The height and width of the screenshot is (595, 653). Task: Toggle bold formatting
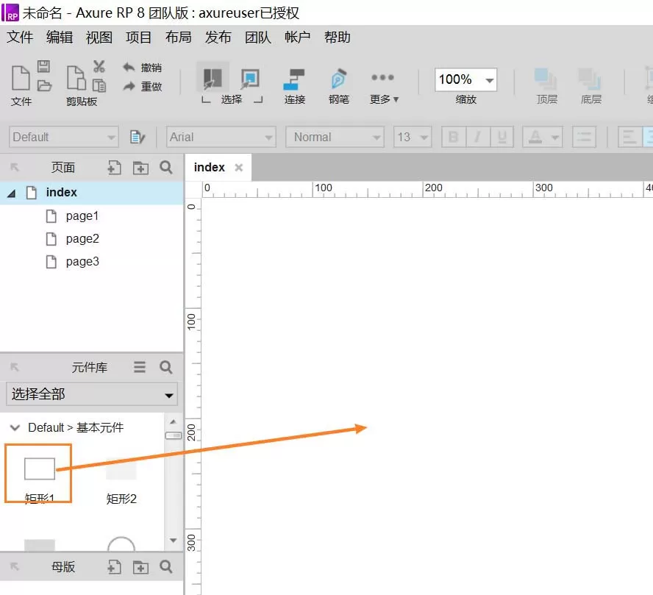pyautogui.click(x=454, y=137)
